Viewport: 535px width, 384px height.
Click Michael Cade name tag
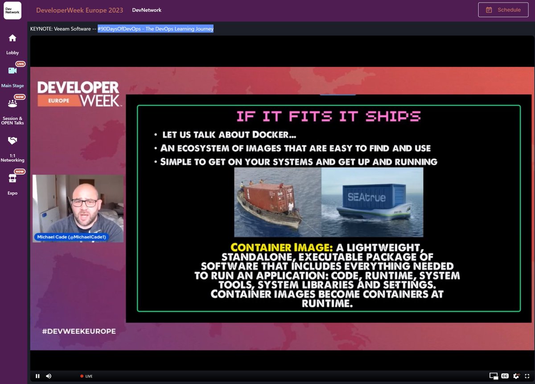tap(72, 237)
